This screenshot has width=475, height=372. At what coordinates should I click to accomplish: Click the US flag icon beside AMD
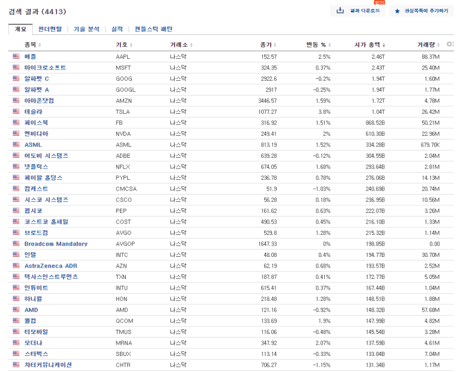point(16,310)
